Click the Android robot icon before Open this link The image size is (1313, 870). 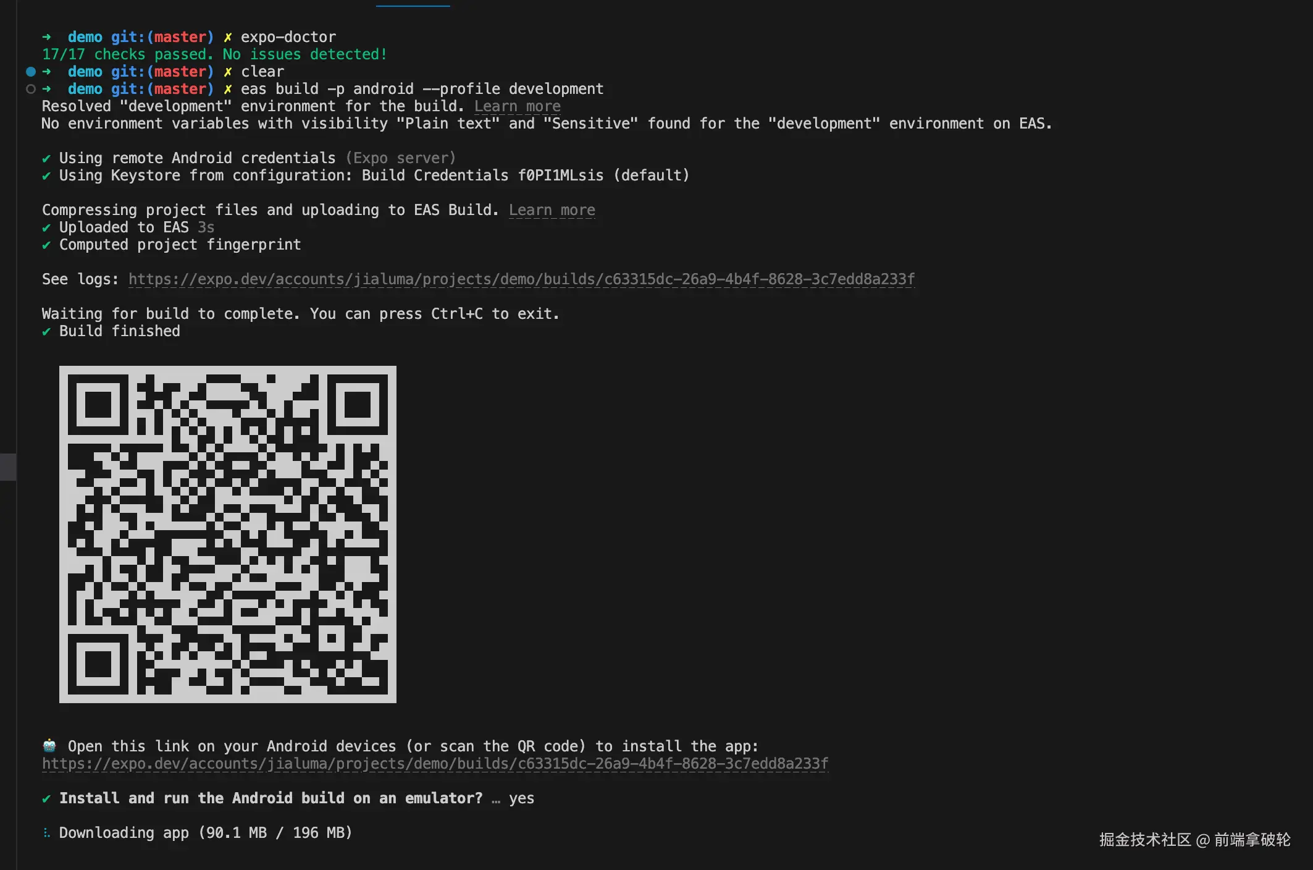[49, 745]
